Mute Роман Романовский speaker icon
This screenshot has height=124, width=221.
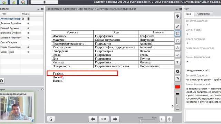(28, 47)
